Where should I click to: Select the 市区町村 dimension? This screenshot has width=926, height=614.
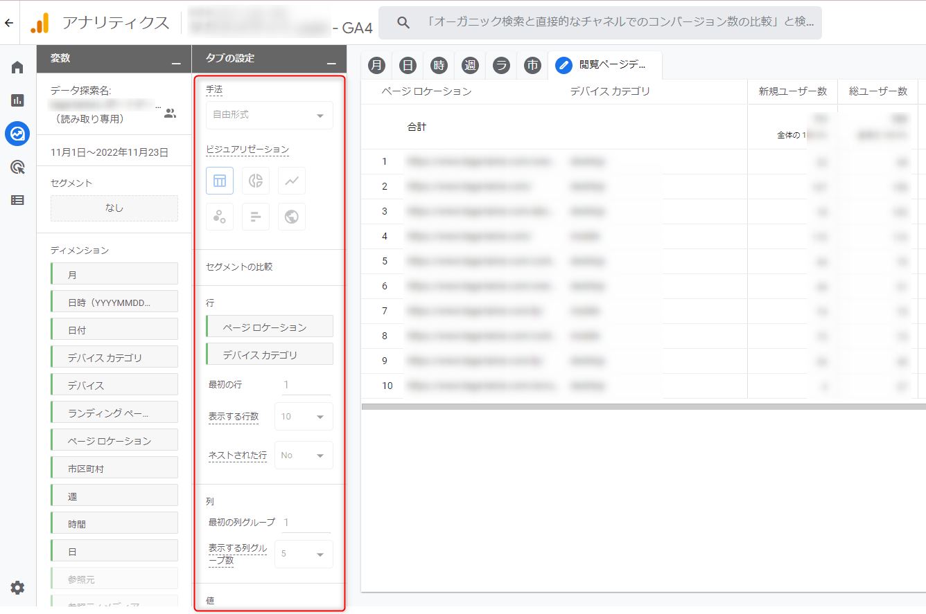114,468
